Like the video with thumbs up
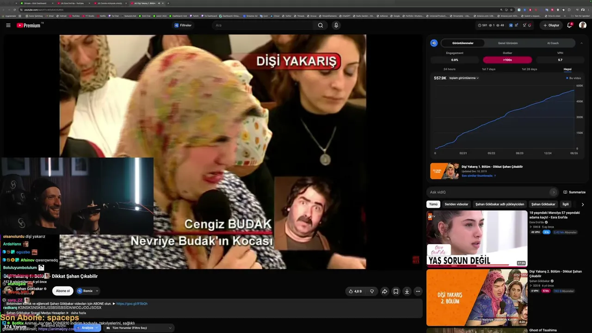 pyautogui.click(x=355, y=291)
